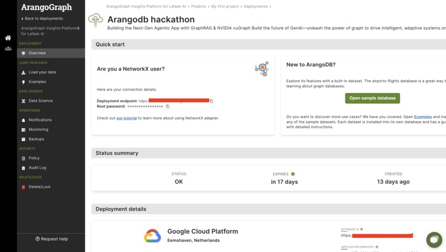Viewport: 446px width, 252px height.
Task: Click the cloud upload deployment icon
Action: [x=95, y=20]
